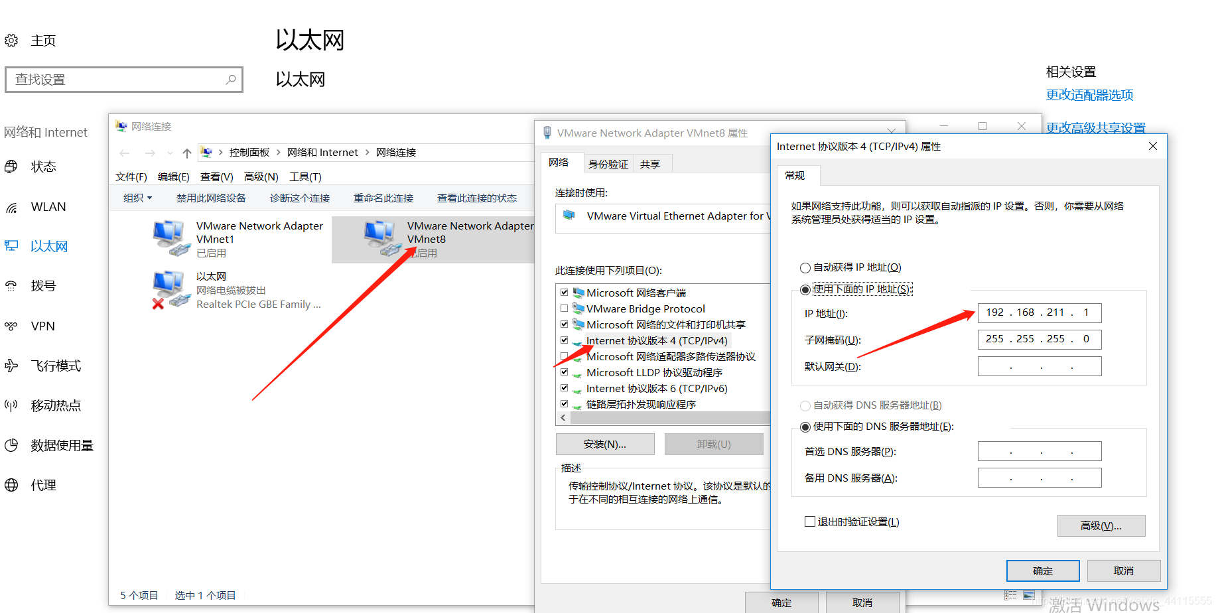Screen dimensions: 1218x613
Task: Open 编辑(E) menu
Action: tap(174, 177)
